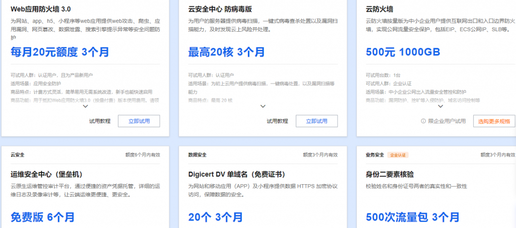Screen dimensions: 516x228
Task: Open 试用教程 link for Web应用防火墙
Action: click(x=100, y=121)
